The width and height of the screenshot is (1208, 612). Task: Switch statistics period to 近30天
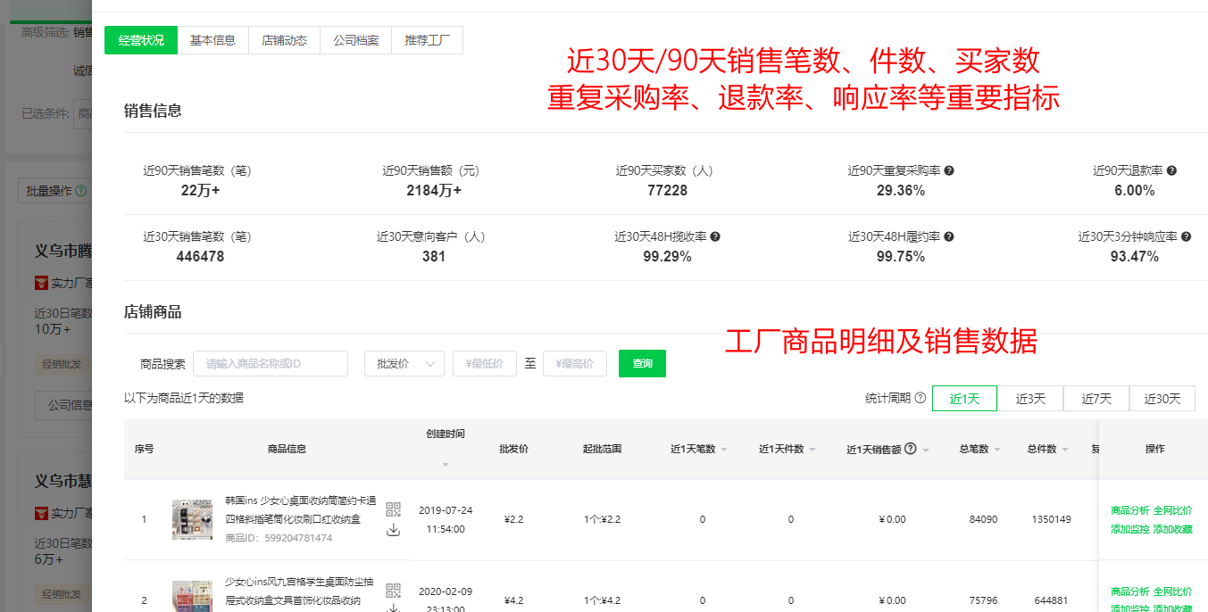click(x=1162, y=399)
